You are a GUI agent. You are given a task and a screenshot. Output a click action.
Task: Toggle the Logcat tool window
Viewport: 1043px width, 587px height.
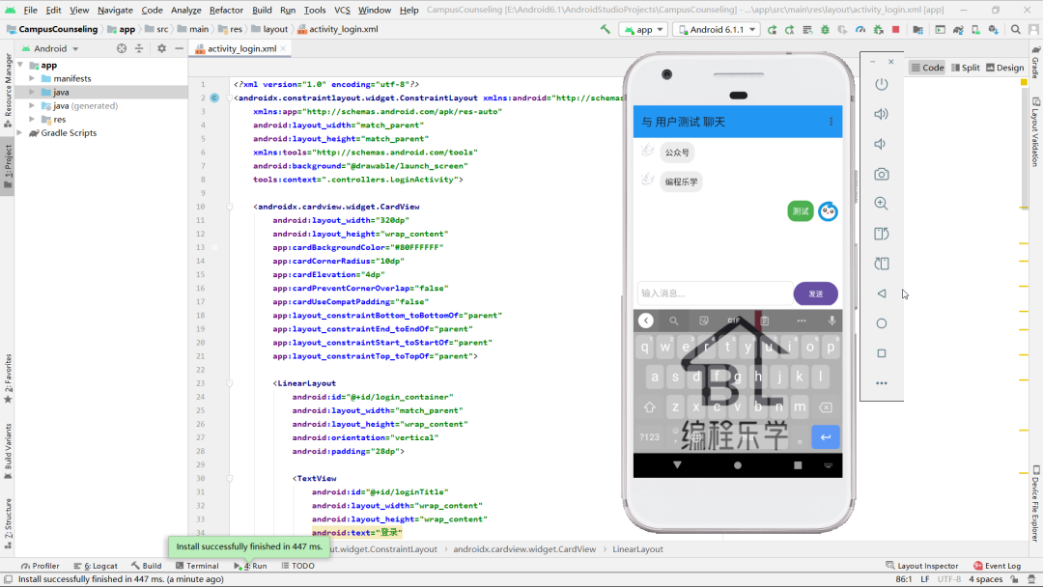point(95,566)
